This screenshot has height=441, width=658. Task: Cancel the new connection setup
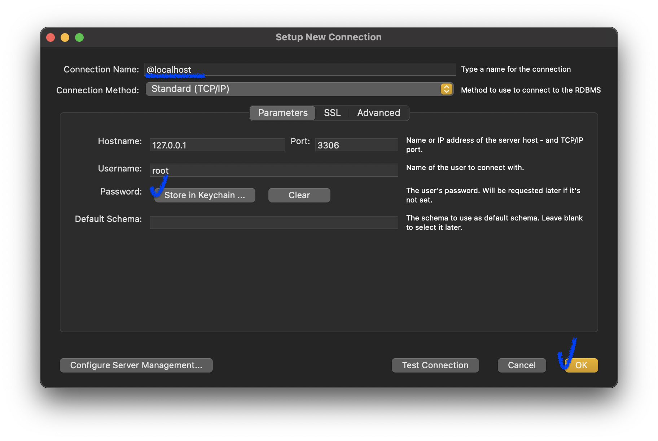pyautogui.click(x=522, y=365)
